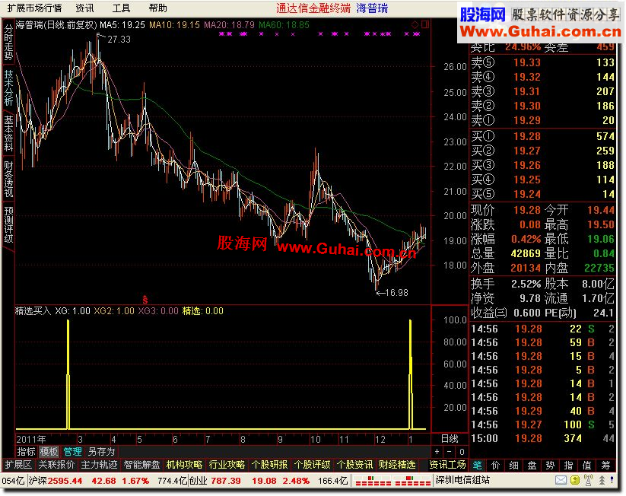The image size is (626, 496).
Task: Click the plus zoom-in button
Action: [437, 452]
